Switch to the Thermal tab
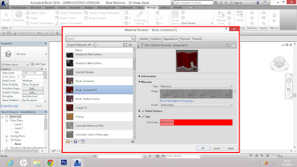Image resolution: width=297 pixels, height=167 pixels. [197, 39]
